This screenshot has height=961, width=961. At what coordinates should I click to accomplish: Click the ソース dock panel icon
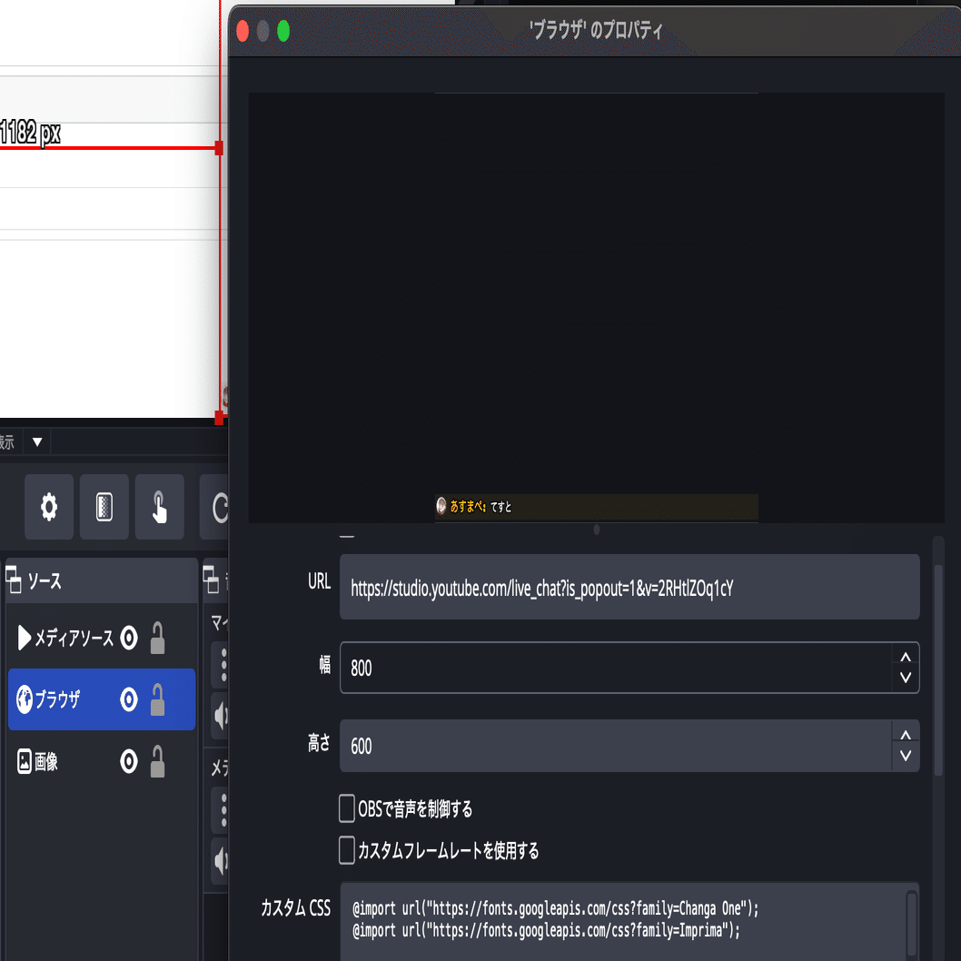pos(14,580)
